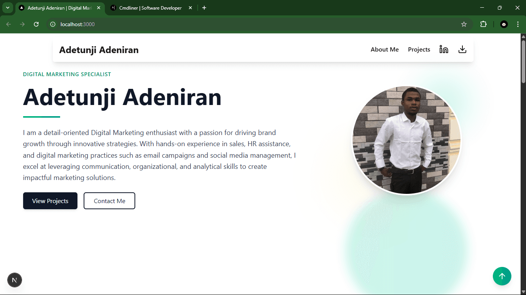Viewport: 526px width, 295px height.
Task: Go forward using the browser forward arrow
Action: 22,24
